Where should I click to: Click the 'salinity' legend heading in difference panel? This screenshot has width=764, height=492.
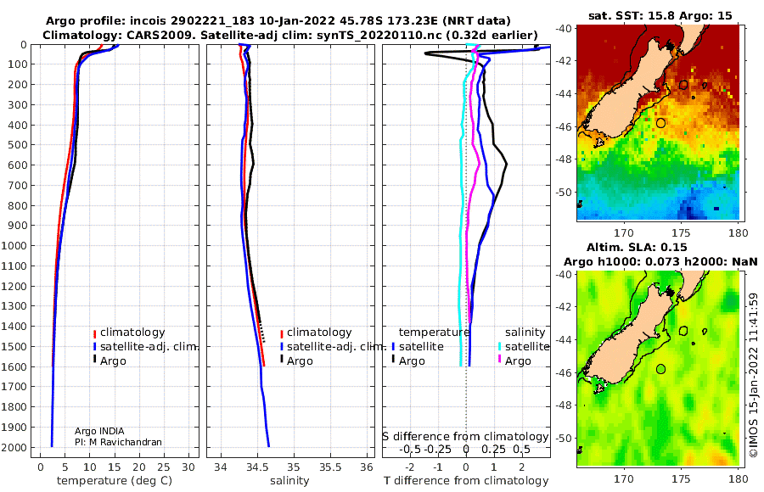(x=525, y=333)
